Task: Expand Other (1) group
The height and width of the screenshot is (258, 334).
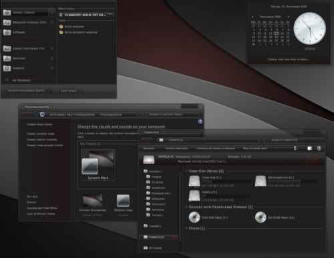Action: point(186,228)
